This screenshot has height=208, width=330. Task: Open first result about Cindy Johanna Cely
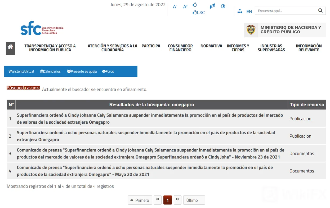[x=150, y=119]
